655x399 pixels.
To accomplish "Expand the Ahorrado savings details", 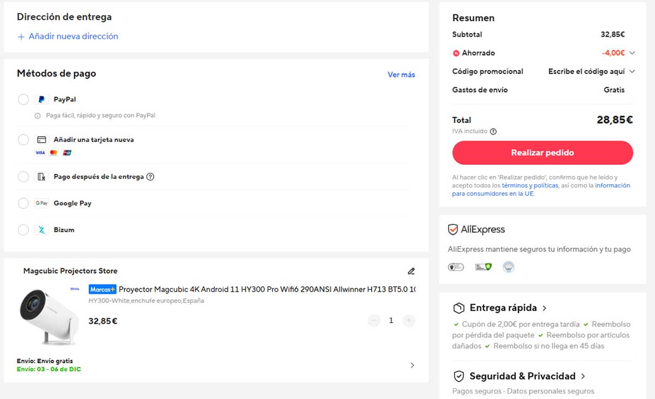I will point(632,53).
